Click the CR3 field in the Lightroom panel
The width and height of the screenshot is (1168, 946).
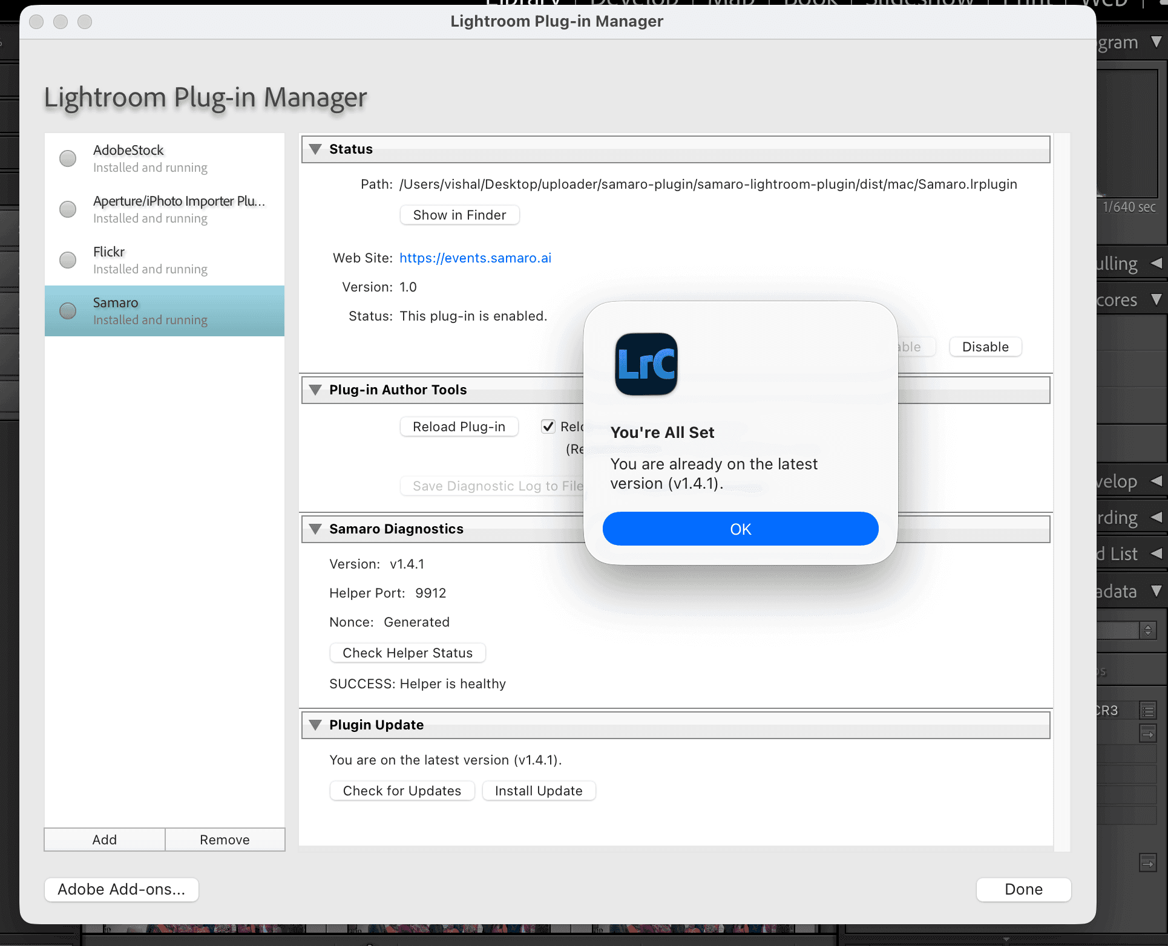(1117, 710)
